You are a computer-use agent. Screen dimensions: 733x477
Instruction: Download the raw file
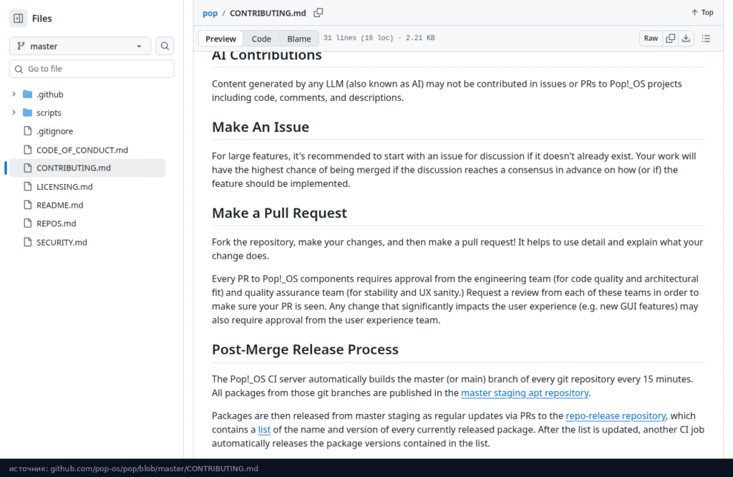(686, 39)
